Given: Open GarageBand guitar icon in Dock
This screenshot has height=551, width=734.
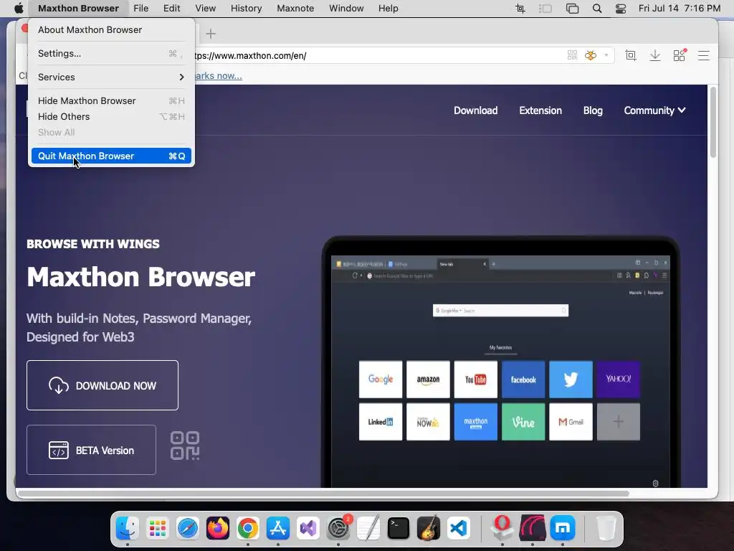Looking at the screenshot, I should coord(429,527).
